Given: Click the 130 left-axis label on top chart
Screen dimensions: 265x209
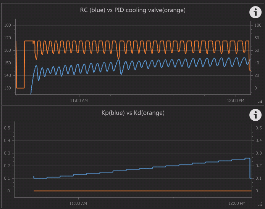Looking at the screenshot, I should [x=7, y=88].
